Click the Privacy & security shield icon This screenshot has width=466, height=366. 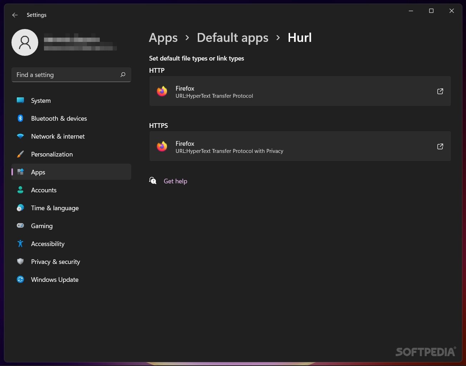(x=20, y=261)
